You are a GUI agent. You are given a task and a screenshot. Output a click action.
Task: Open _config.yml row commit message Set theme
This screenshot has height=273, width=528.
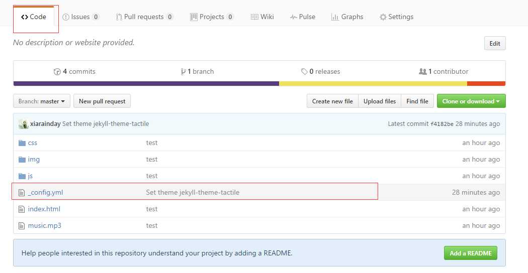click(193, 192)
